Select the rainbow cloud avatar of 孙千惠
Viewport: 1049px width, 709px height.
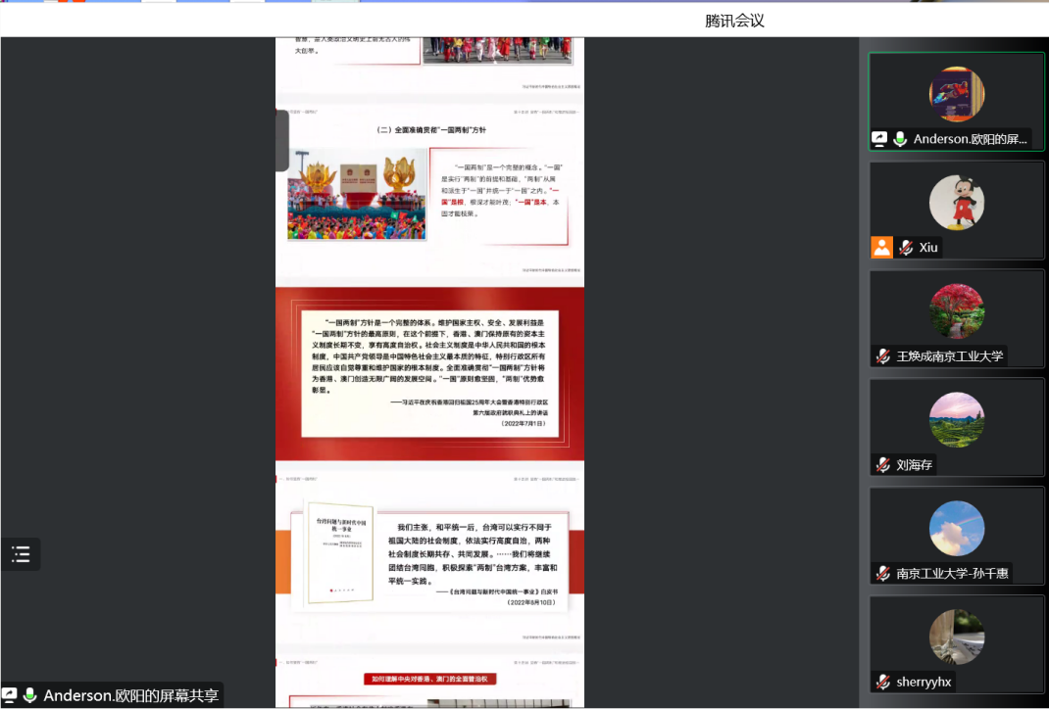[956, 529]
